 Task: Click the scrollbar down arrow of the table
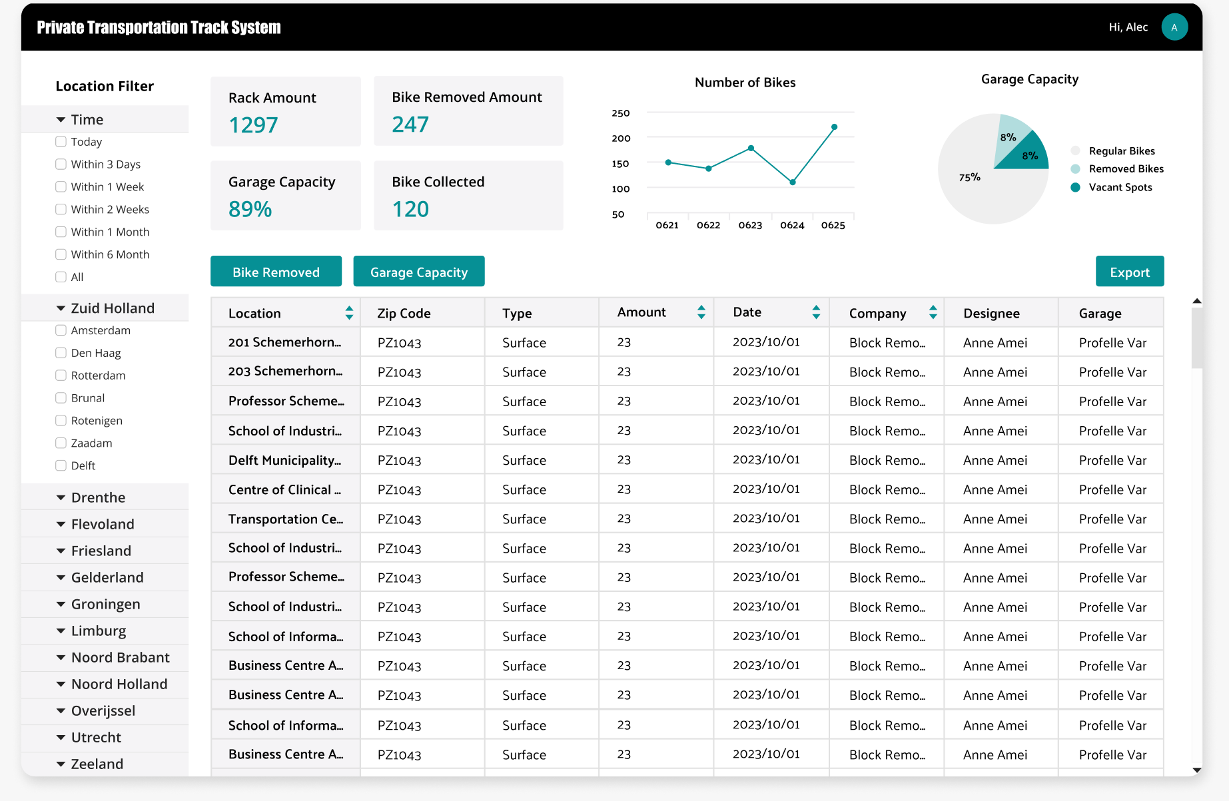(1197, 770)
